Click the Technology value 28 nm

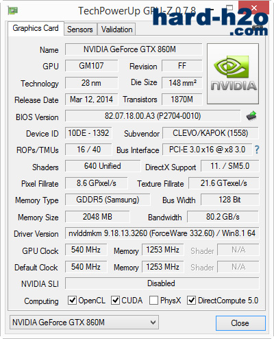92,83
